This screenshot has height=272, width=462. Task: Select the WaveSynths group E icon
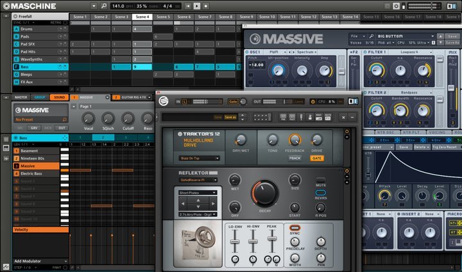click(17, 59)
